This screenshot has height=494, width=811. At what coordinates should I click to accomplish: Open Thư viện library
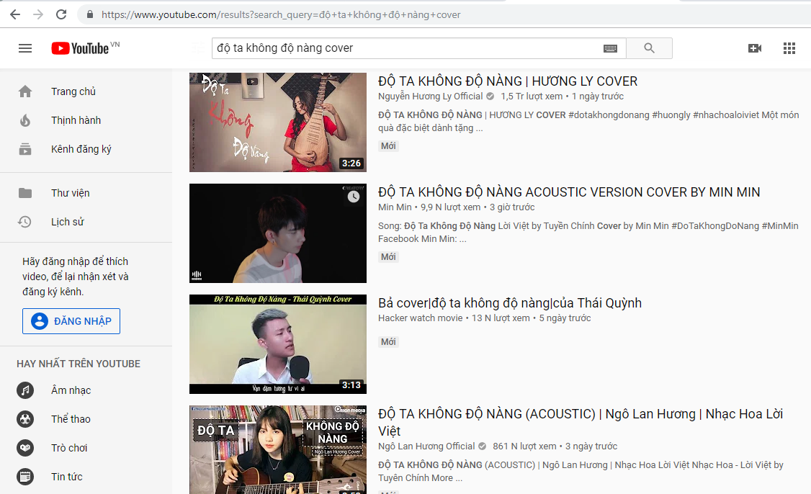click(71, 193)
